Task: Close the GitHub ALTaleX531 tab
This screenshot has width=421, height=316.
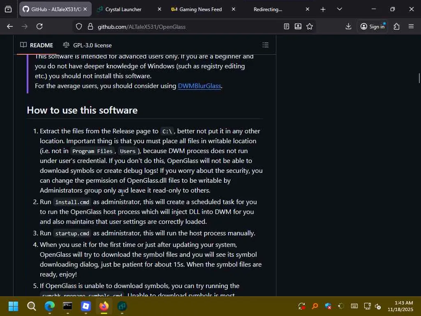Action: [x=85, y=9]
